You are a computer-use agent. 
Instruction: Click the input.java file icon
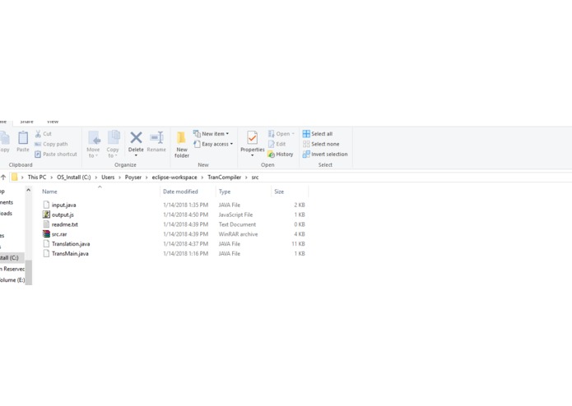(46, 205)
